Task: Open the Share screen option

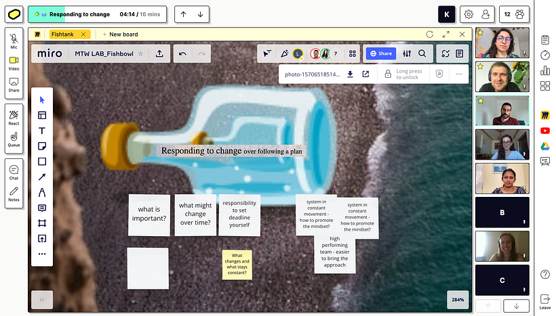Action: (14, 85)
